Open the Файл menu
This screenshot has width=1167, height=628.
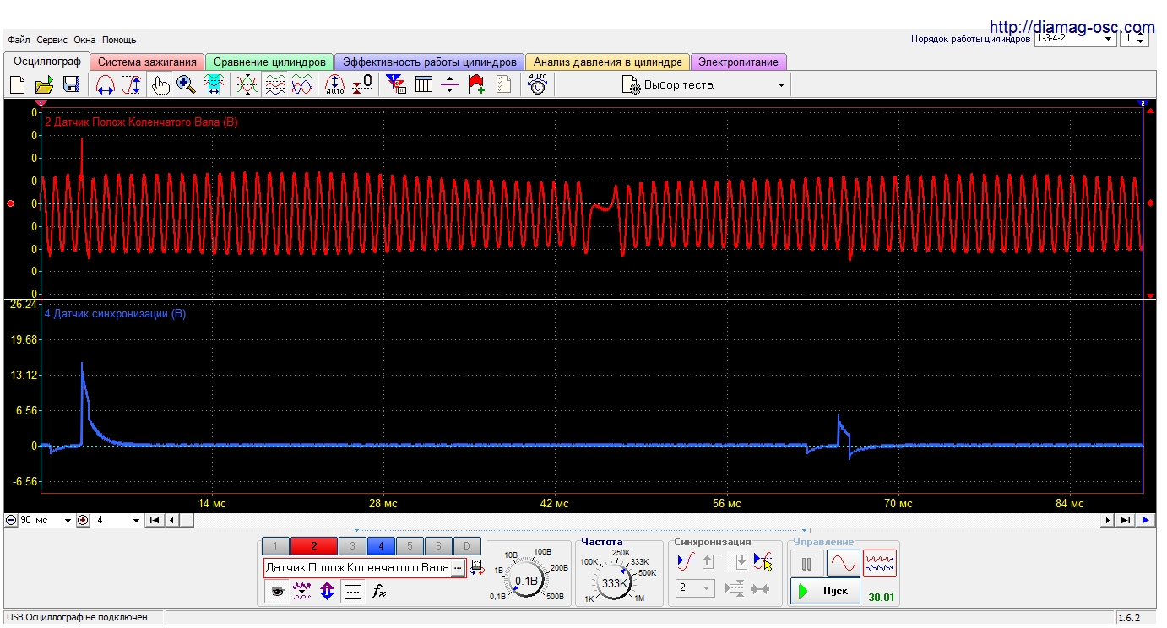tap(19, 40)
